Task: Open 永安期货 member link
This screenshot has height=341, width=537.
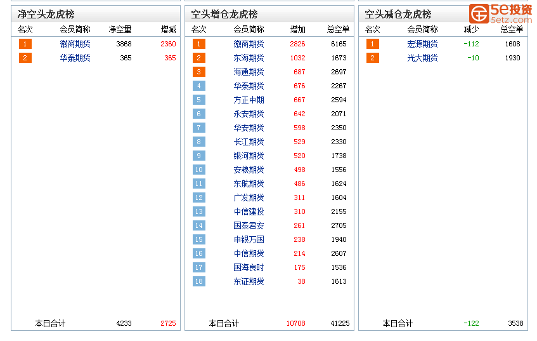Action: coord(249,114)
